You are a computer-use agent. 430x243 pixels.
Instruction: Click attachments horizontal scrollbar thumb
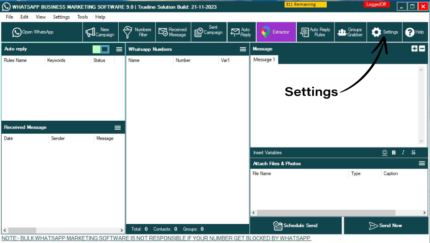pyautogui.click(x=326, y=213)
